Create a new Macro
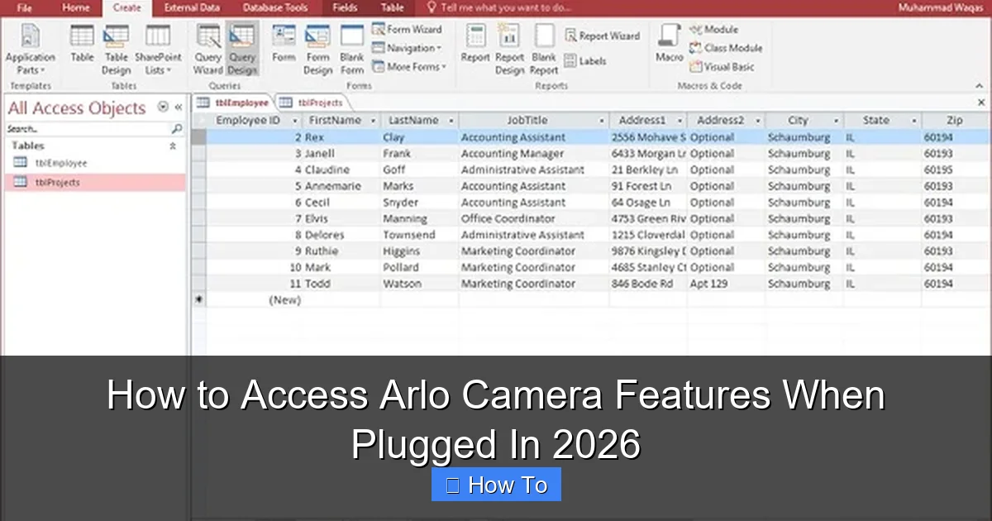Viewport: 992px width, 521px height. coord(668,45)
